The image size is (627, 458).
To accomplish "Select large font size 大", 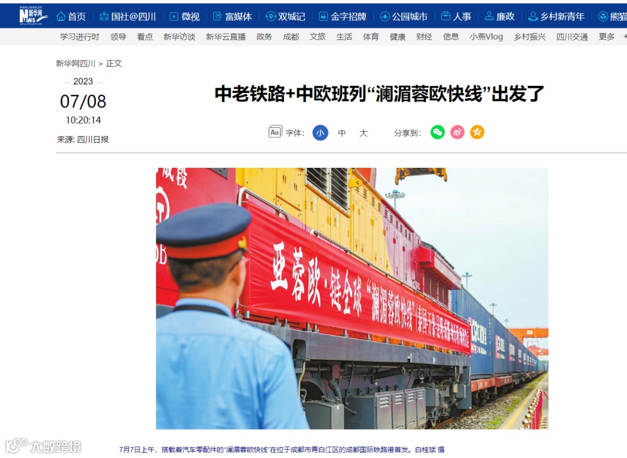I will coord(363,133).
